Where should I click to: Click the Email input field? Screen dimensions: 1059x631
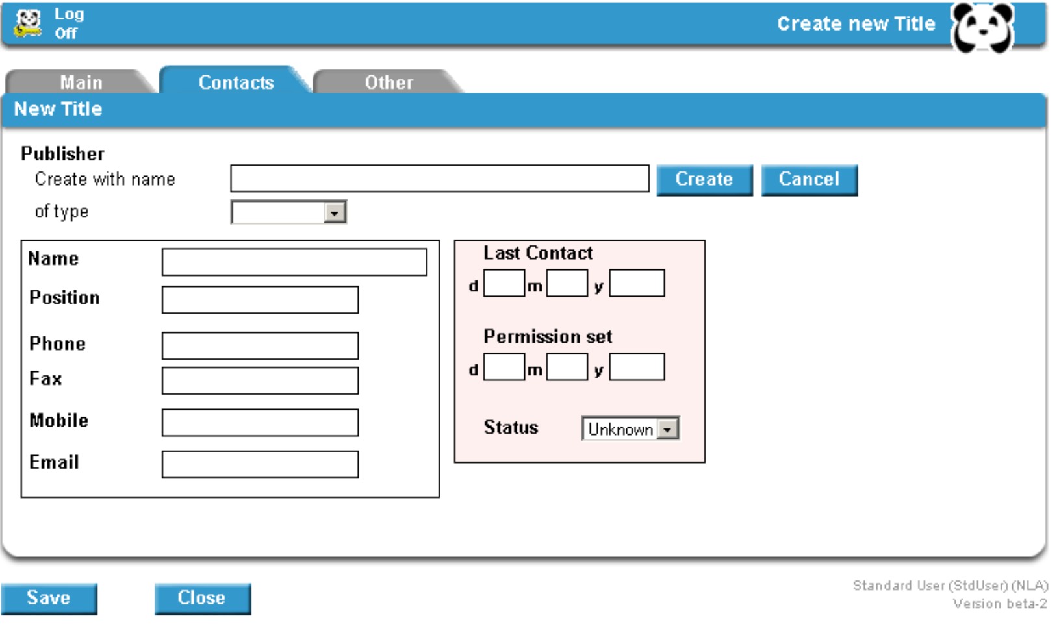click(260, 465)
